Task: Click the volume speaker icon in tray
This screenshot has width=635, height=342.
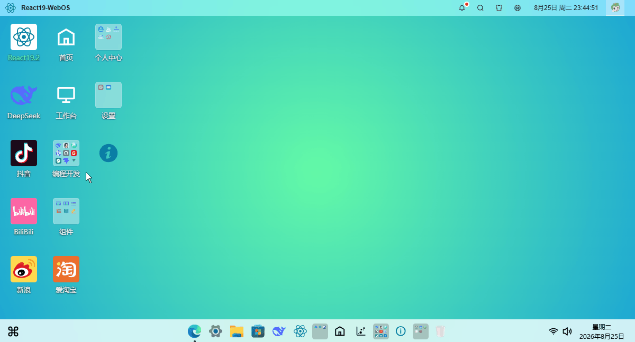Action: pyautogui.click(x=567, y=331)
